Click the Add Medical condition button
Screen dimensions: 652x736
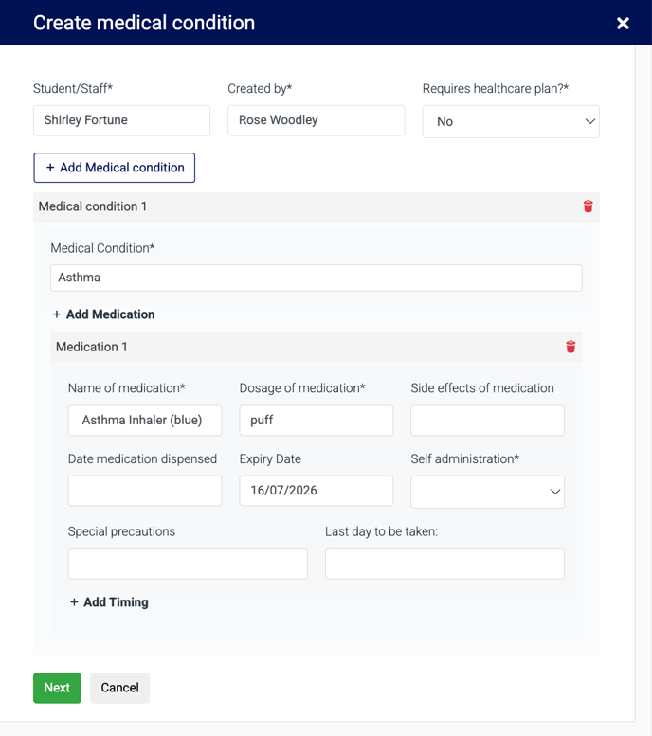click(115, 168)
